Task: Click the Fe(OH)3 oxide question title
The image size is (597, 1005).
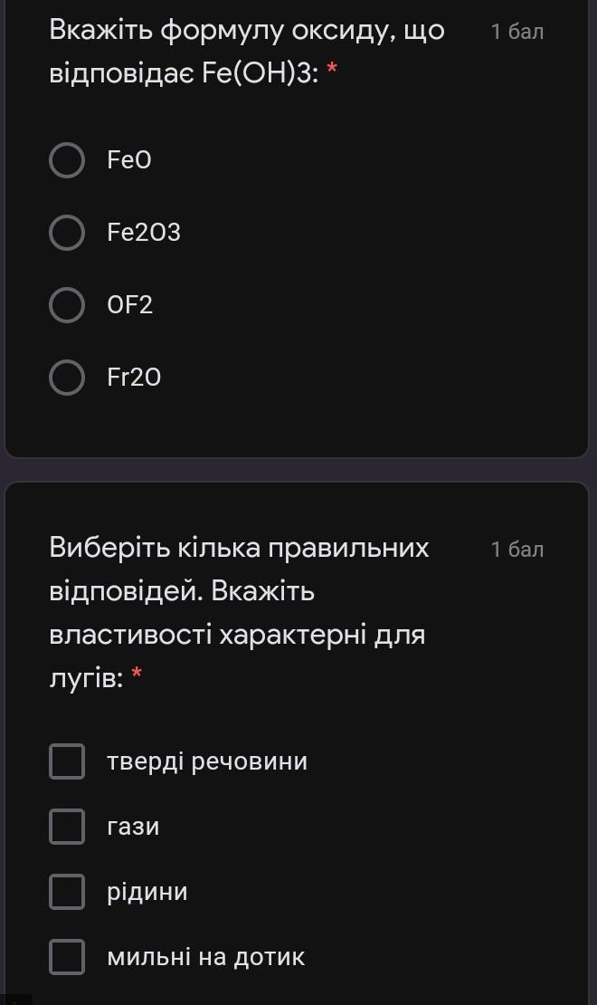Action: pyautogui.click(x=246, y=53)
